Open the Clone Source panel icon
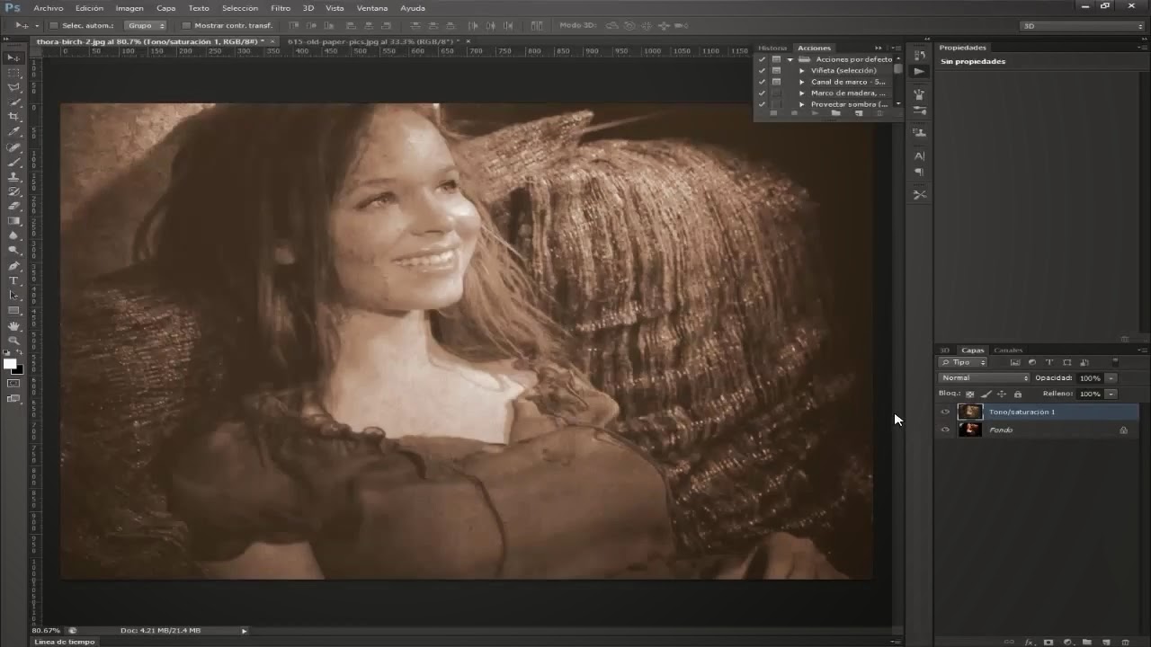This screenshot has width=1151, height=647. (x=919, y=132)
